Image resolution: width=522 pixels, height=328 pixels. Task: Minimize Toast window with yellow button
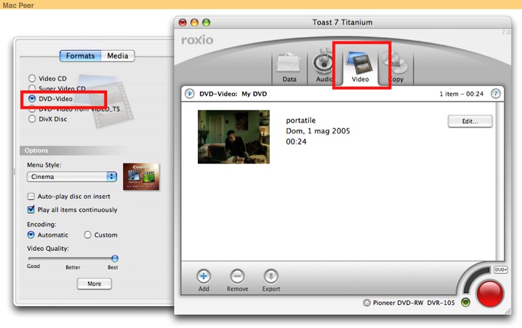[195, 22]
